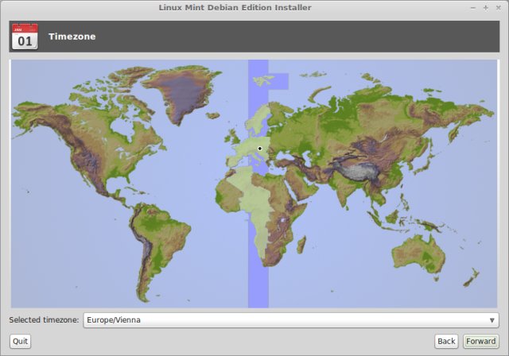Quit the installer
This screenshot has width=509, height=356.
(20, 341)
